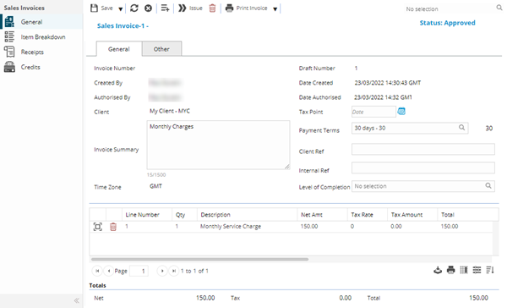Click the cancel (circled X) toolbar icon

(148, 8)
